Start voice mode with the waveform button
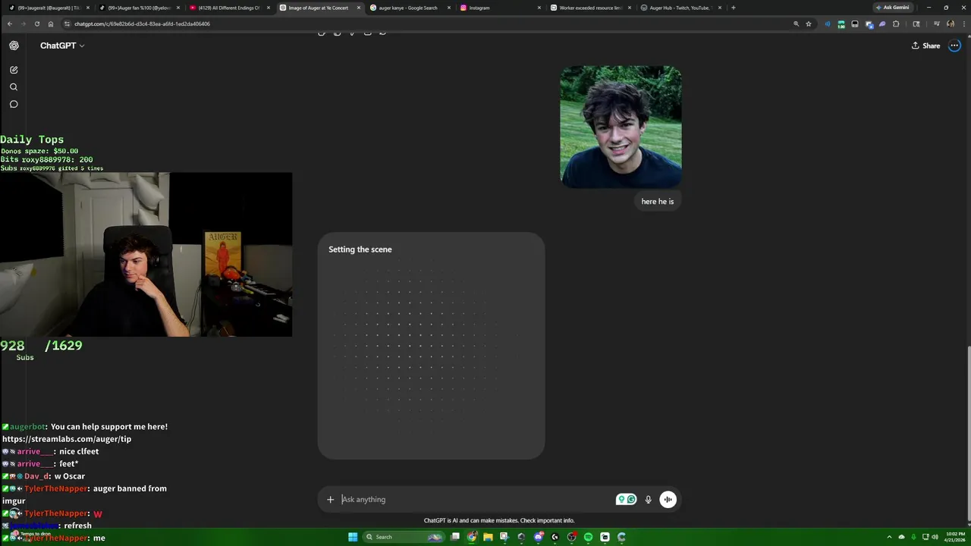 click(668, 499)
